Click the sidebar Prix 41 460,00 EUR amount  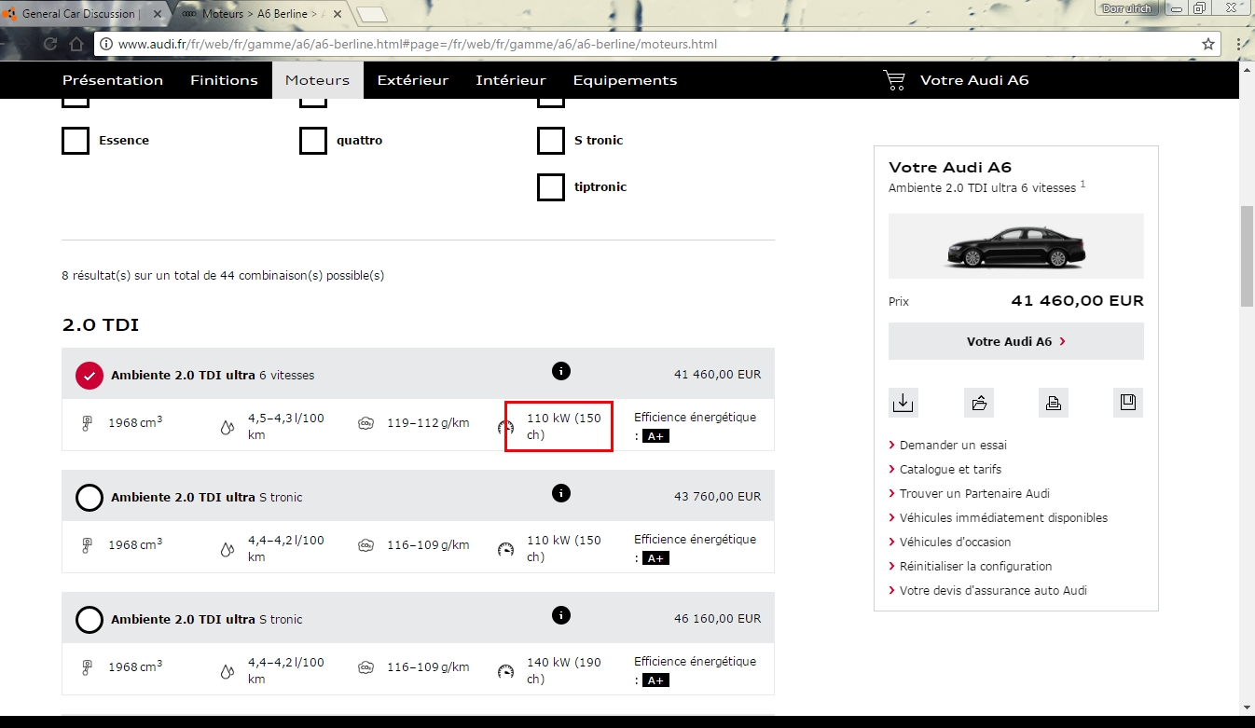pyautogui.click(x=1077, y=301)
